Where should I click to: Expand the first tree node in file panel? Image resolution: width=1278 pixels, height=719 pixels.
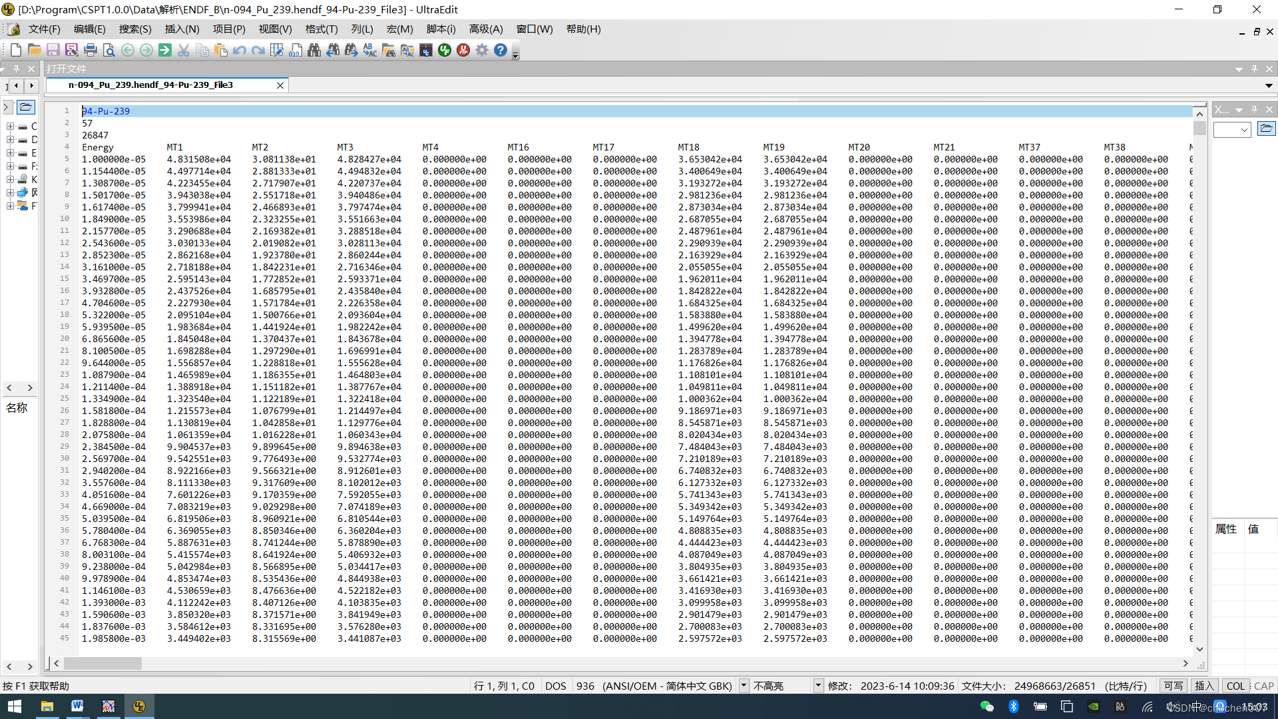coord(10,126)
